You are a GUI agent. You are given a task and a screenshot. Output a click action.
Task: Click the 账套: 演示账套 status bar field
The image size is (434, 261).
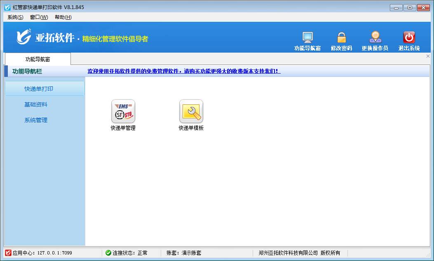point(184,253)
